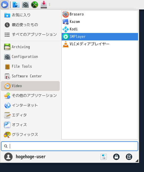Open インターネット category

click(x=30, y=105)
